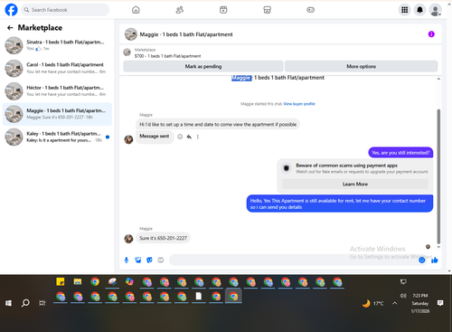The height and width of the screenshot is (332, 452).
Task: React to message with emoji icon
Action: click(x=180, y=137)
